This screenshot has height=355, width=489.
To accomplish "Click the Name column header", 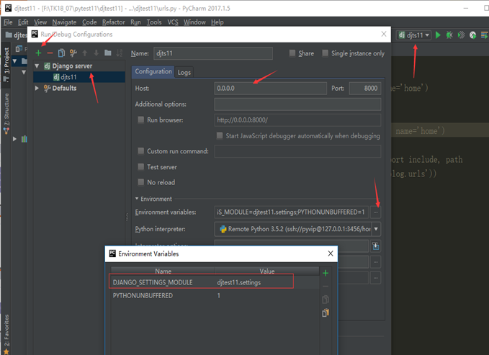I will [163, 271].
